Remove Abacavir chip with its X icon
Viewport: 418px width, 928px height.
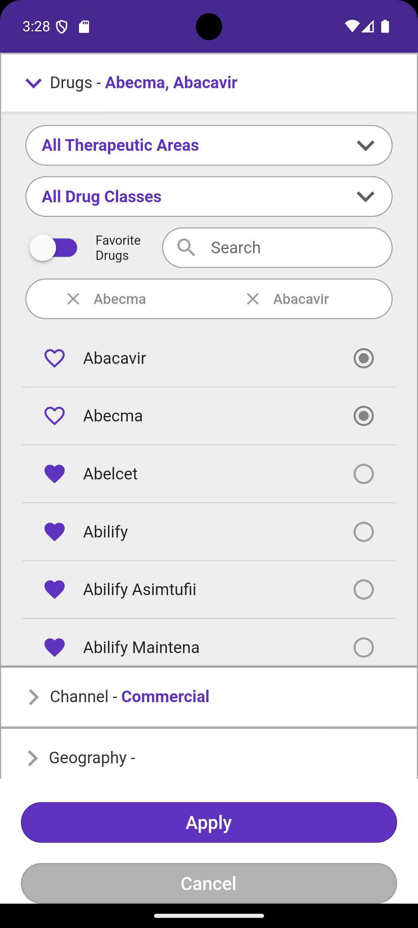pyautogui.click(x=253, y=299)
